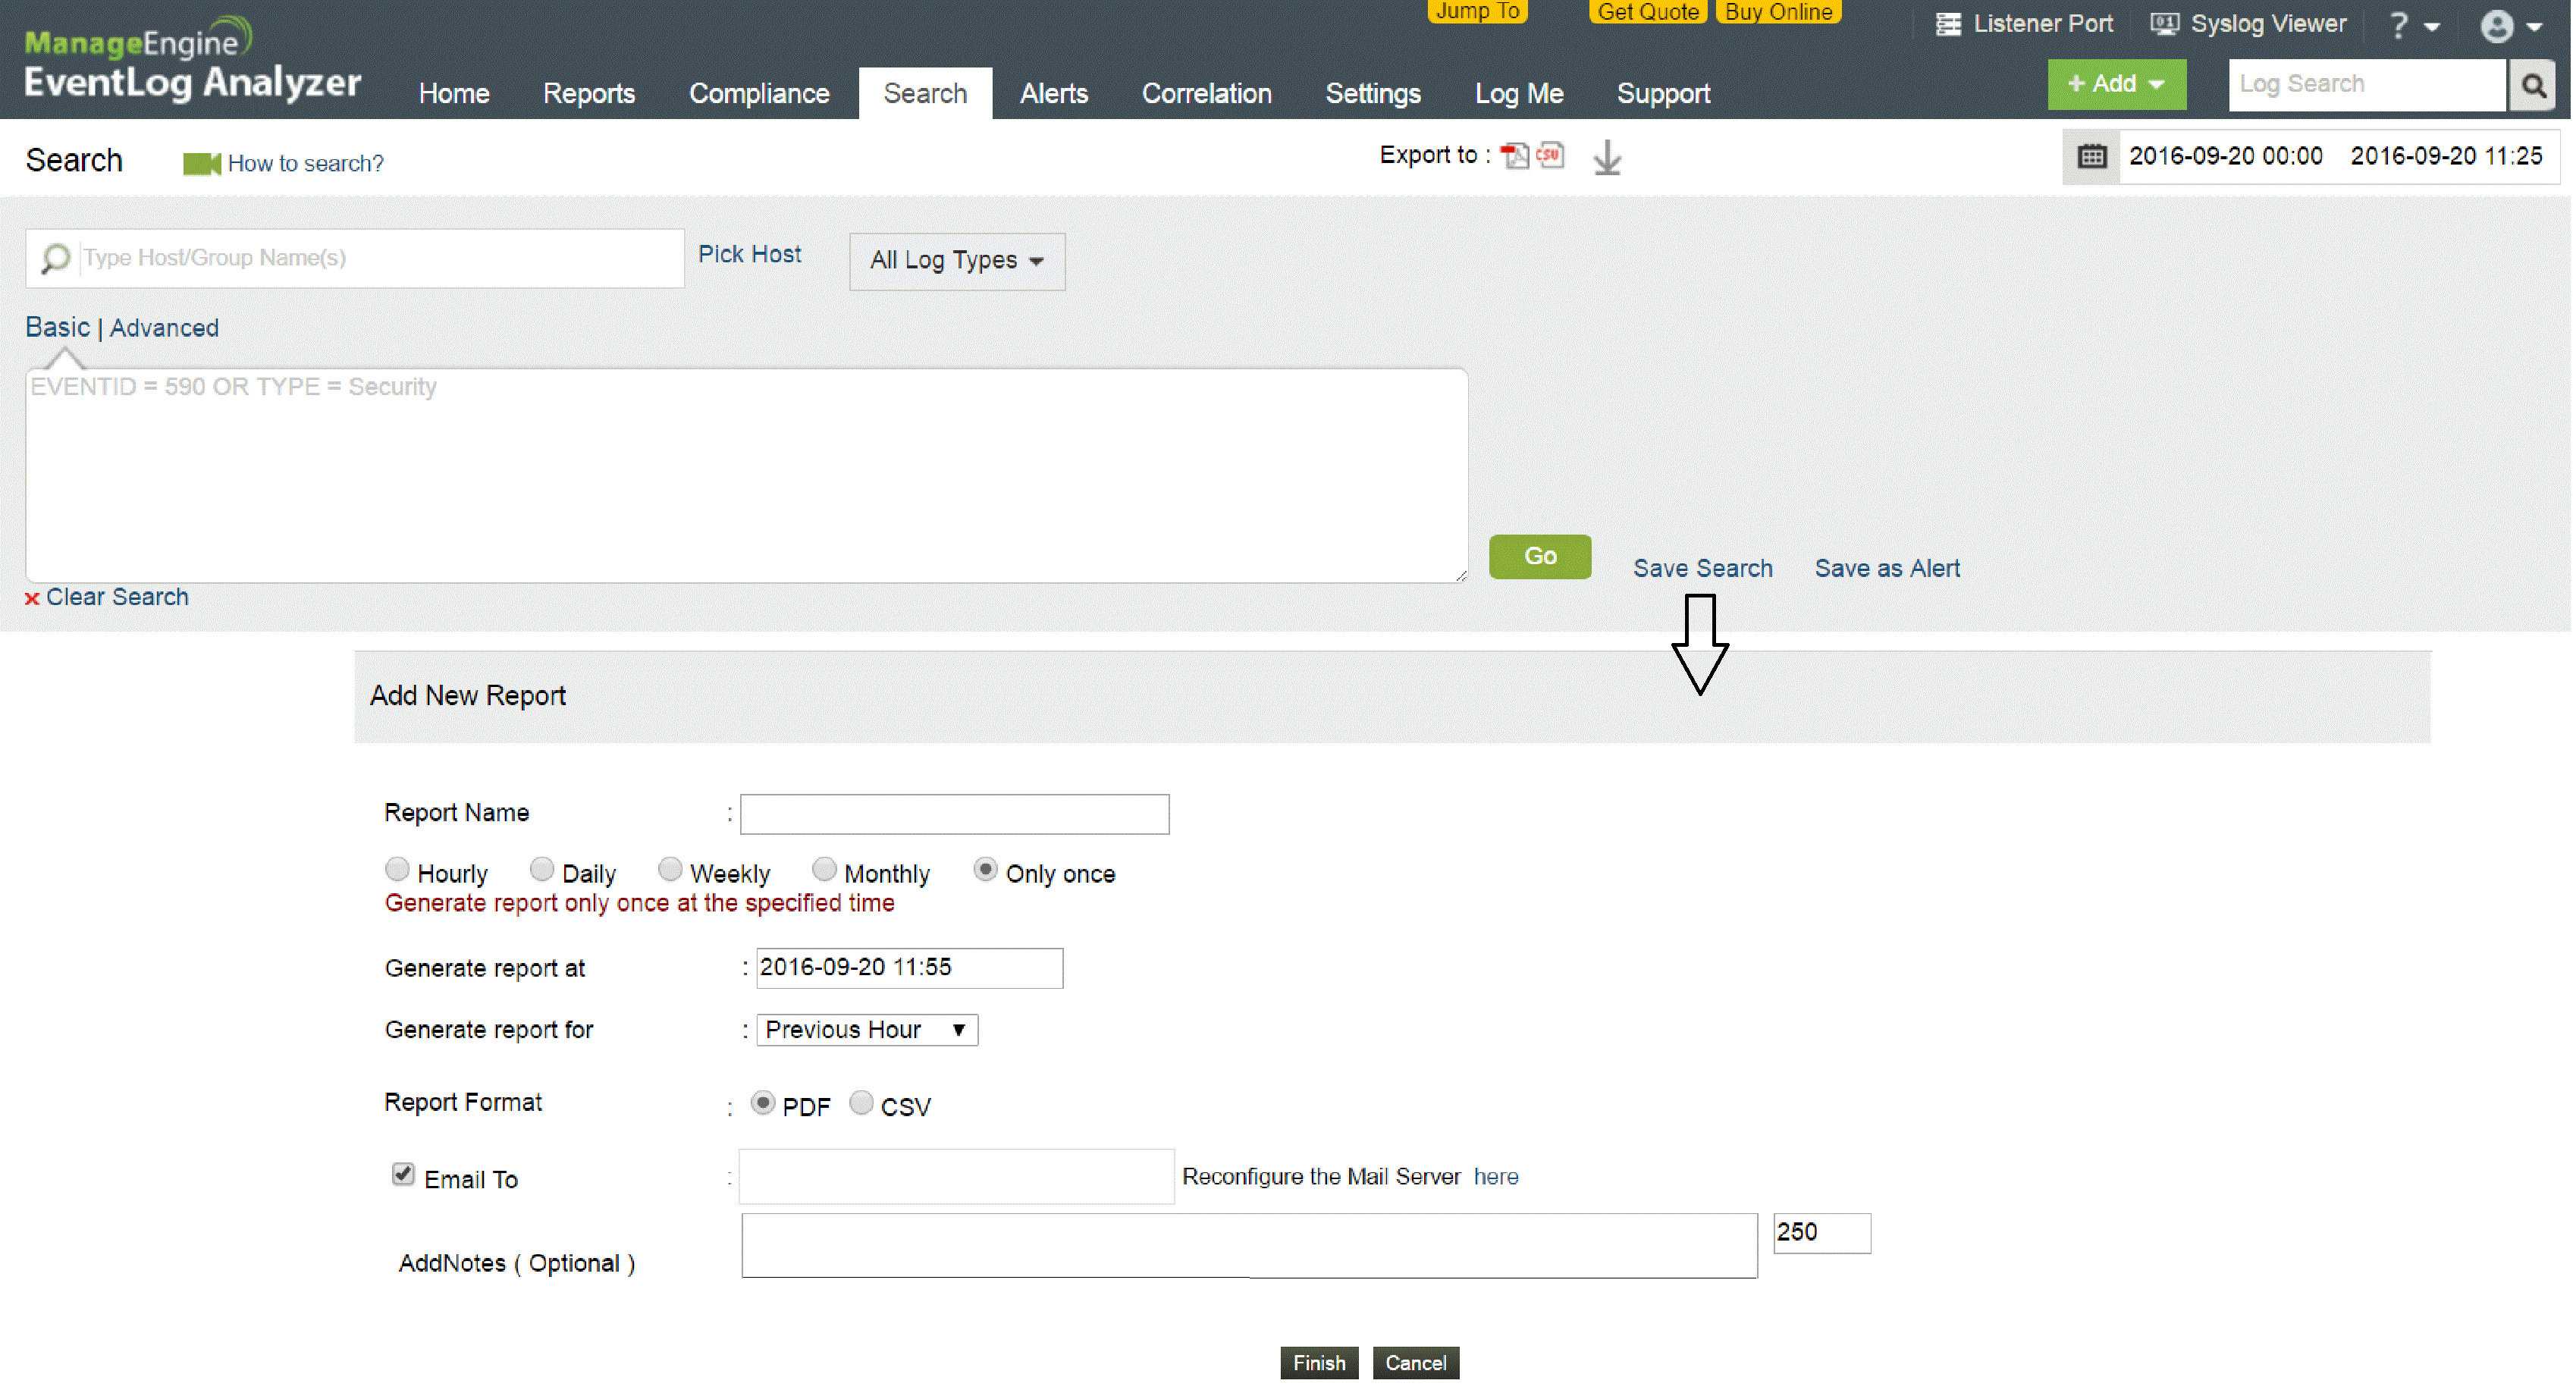
Task: Uncheck the Email To checkbox
Action: pos(403,1175)
